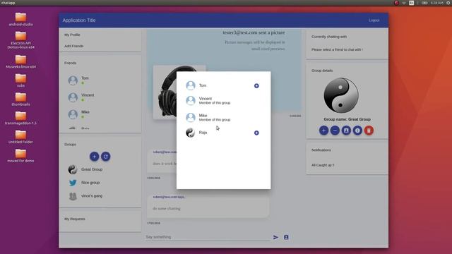This screenshot has height=254, width=452.
Task: Click Mike's avatar in the member dialog
Action: click(191, 117)
